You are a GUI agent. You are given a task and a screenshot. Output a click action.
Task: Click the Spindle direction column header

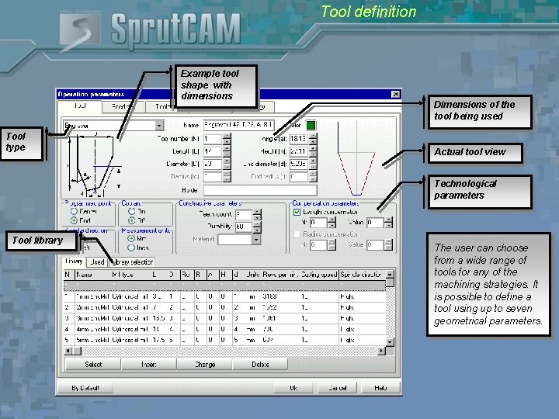pos(362,275)
